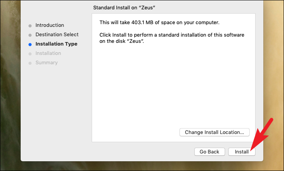Click the Install button

[x=241, y=152]
